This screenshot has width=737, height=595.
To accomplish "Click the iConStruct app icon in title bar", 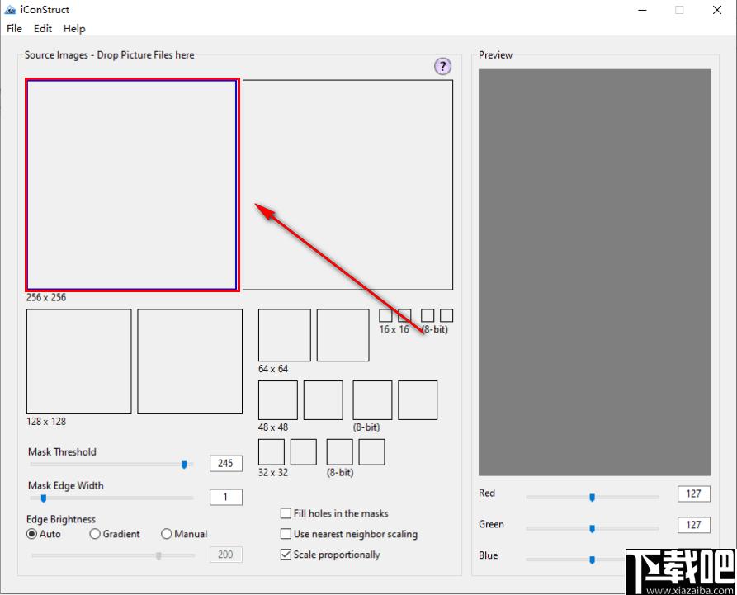I will pyautogui.click(x=10, y=9).
